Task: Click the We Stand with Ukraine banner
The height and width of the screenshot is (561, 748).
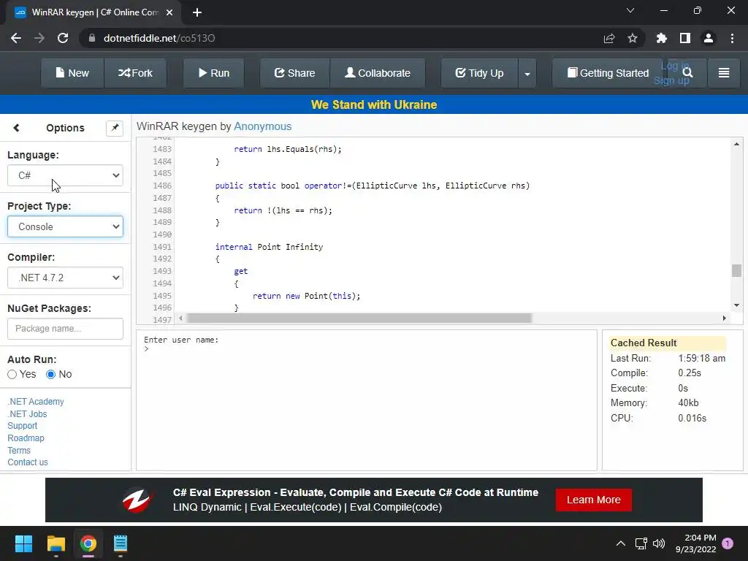Action: [x=374, y=104]
